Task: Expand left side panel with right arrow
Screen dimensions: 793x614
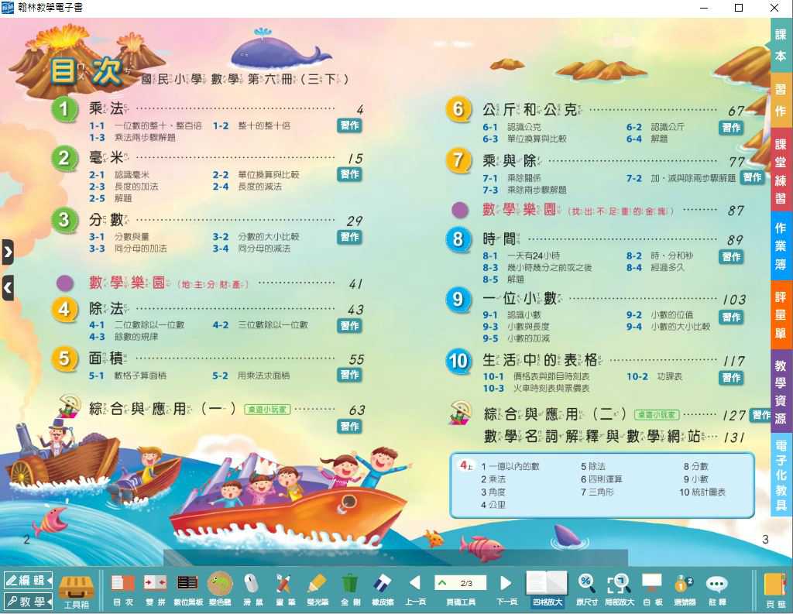Action: (8, 252)
